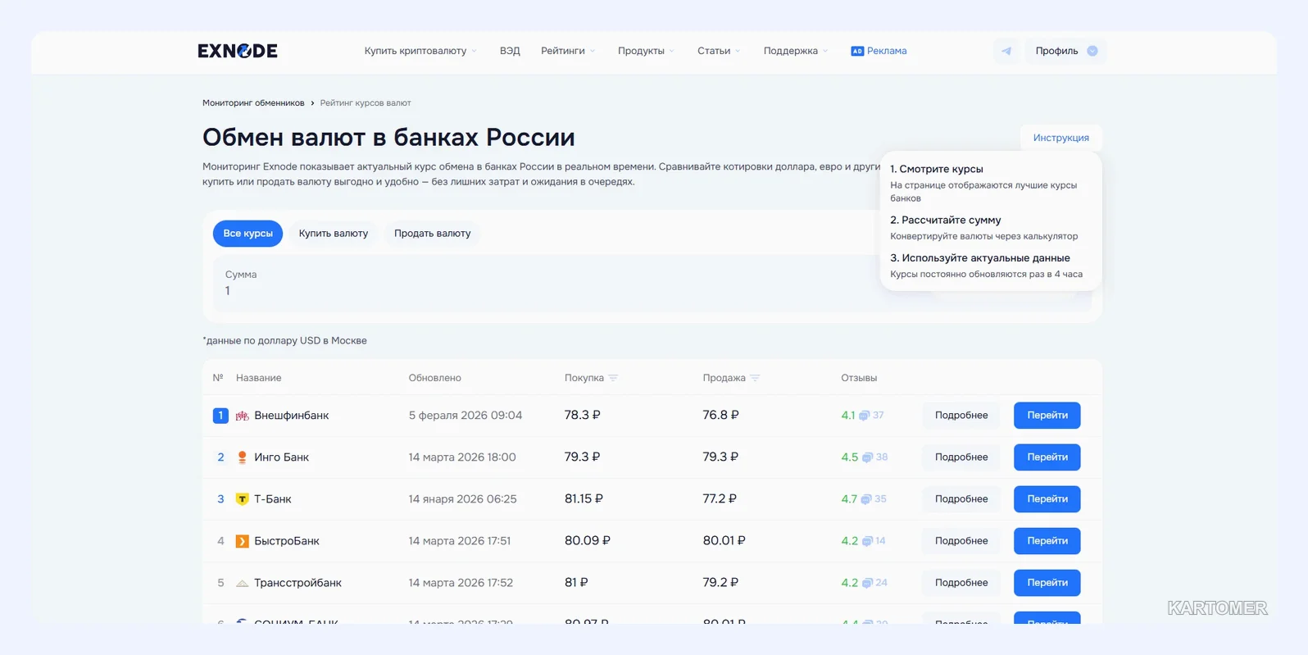Open the Telegram icon in header
Screen dimensions: 1308x655
click(x=1006, y=51)
